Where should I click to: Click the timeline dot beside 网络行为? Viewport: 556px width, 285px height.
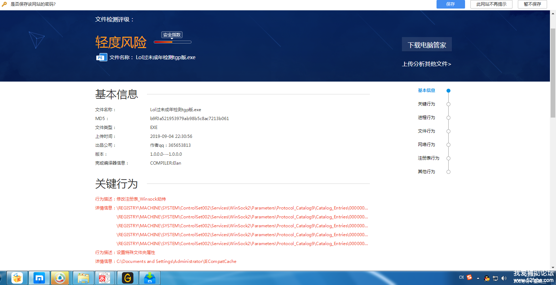click(x=449, y=145)
